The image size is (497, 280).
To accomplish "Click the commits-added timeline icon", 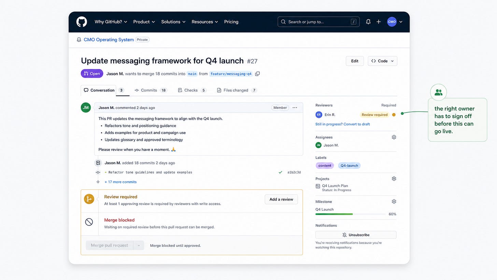I will [98, 163].
